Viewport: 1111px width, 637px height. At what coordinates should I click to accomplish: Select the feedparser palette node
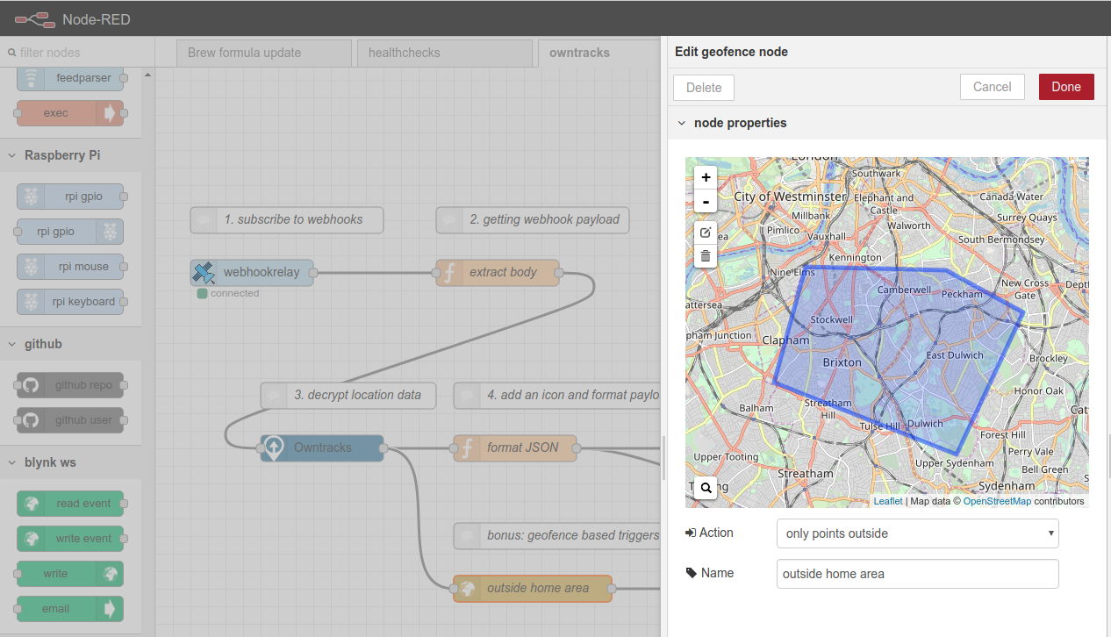70,78
